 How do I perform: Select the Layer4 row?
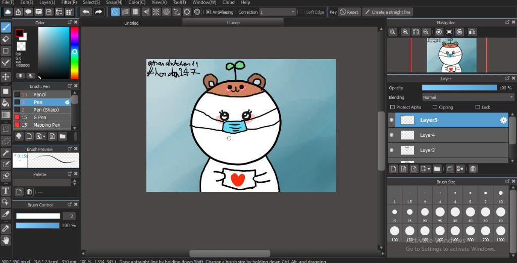(448, 135)
